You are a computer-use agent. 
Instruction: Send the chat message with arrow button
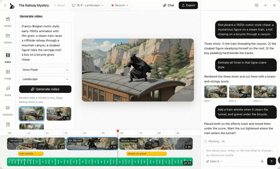coord(272,161)
